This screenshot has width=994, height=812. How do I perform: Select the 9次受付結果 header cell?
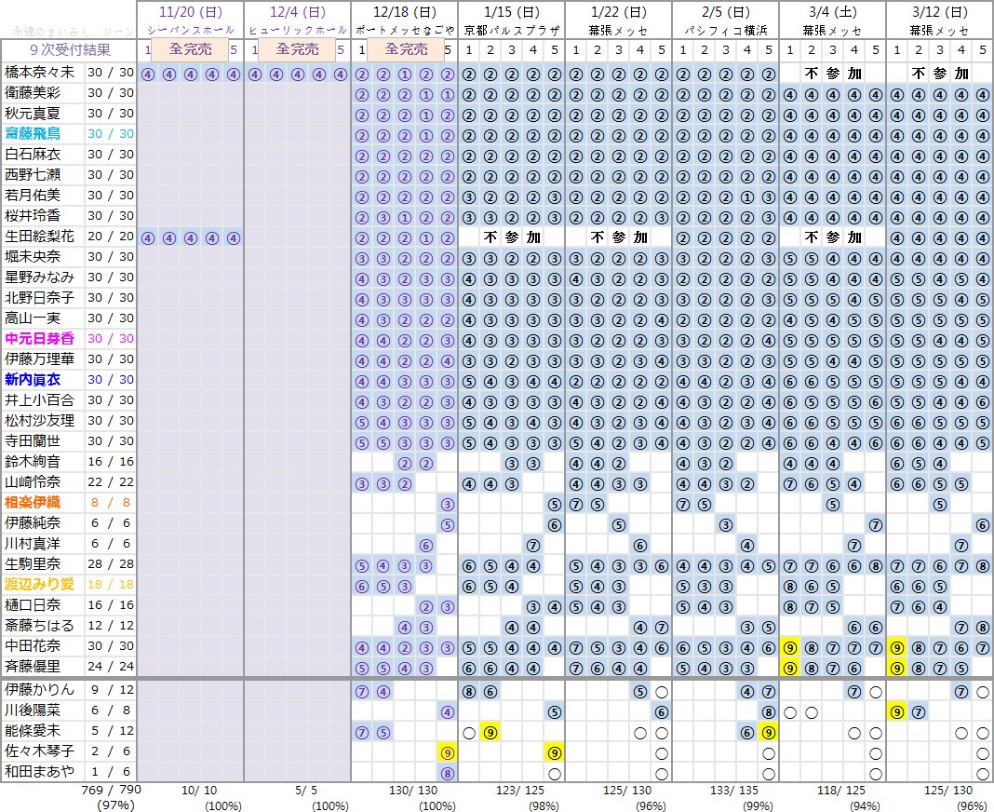coord(69,50)
